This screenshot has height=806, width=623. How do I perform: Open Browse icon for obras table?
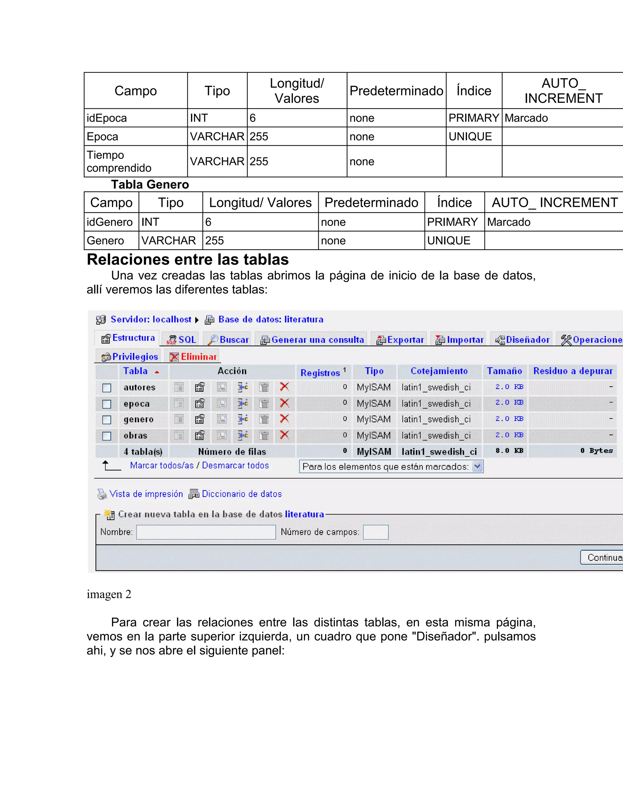tap(179, 436)
